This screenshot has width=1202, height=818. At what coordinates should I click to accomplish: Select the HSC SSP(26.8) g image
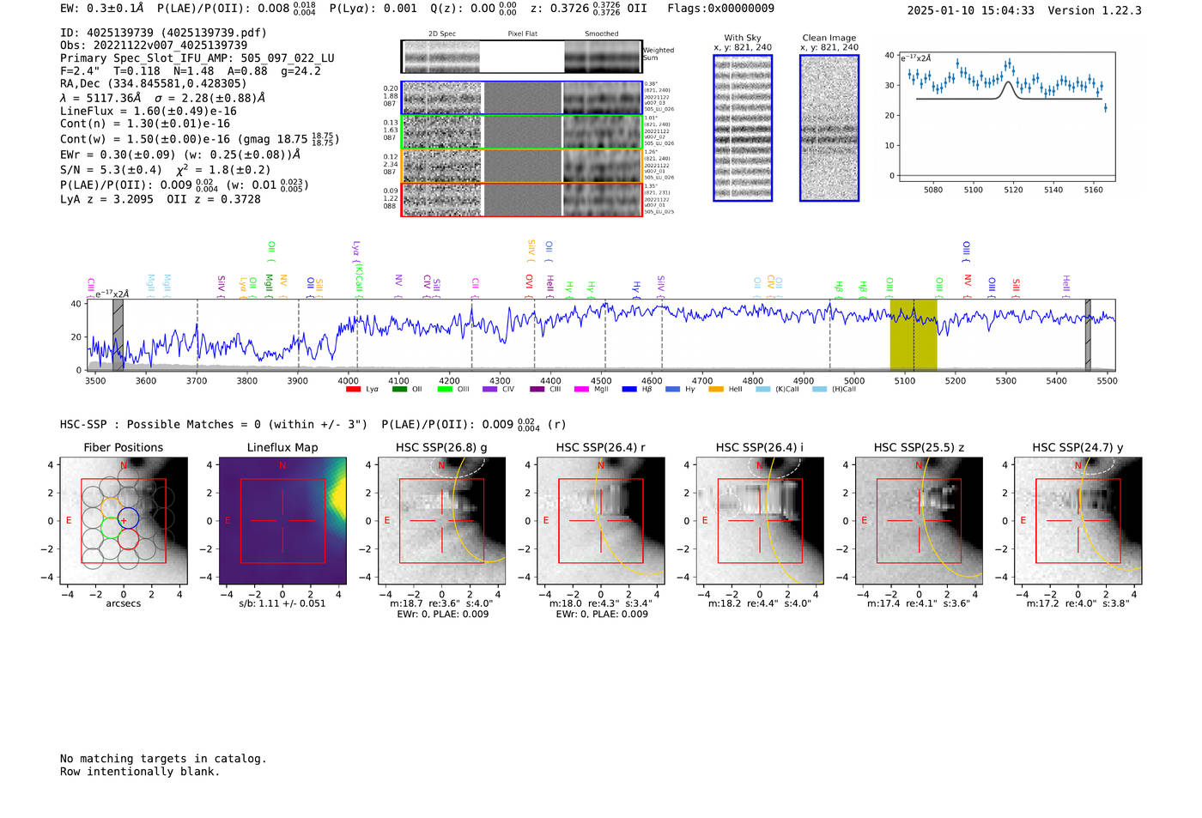[x=441, y=521]
